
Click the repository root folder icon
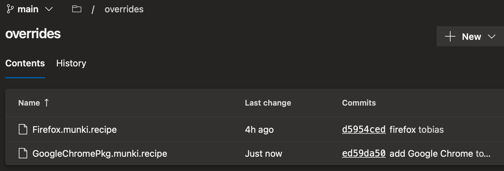[x=76, y=9]
